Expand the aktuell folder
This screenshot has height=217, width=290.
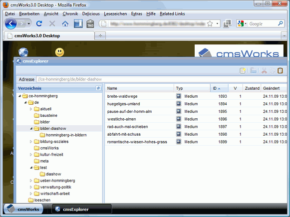pyautogui.click(x=31, y=109)
